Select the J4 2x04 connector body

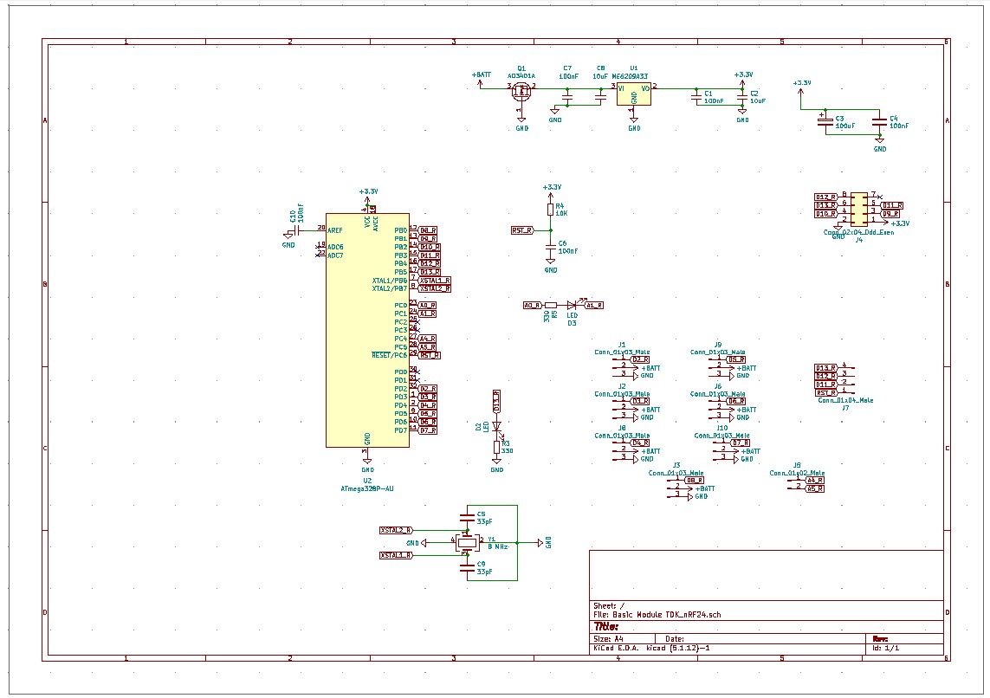coord(858,209)
